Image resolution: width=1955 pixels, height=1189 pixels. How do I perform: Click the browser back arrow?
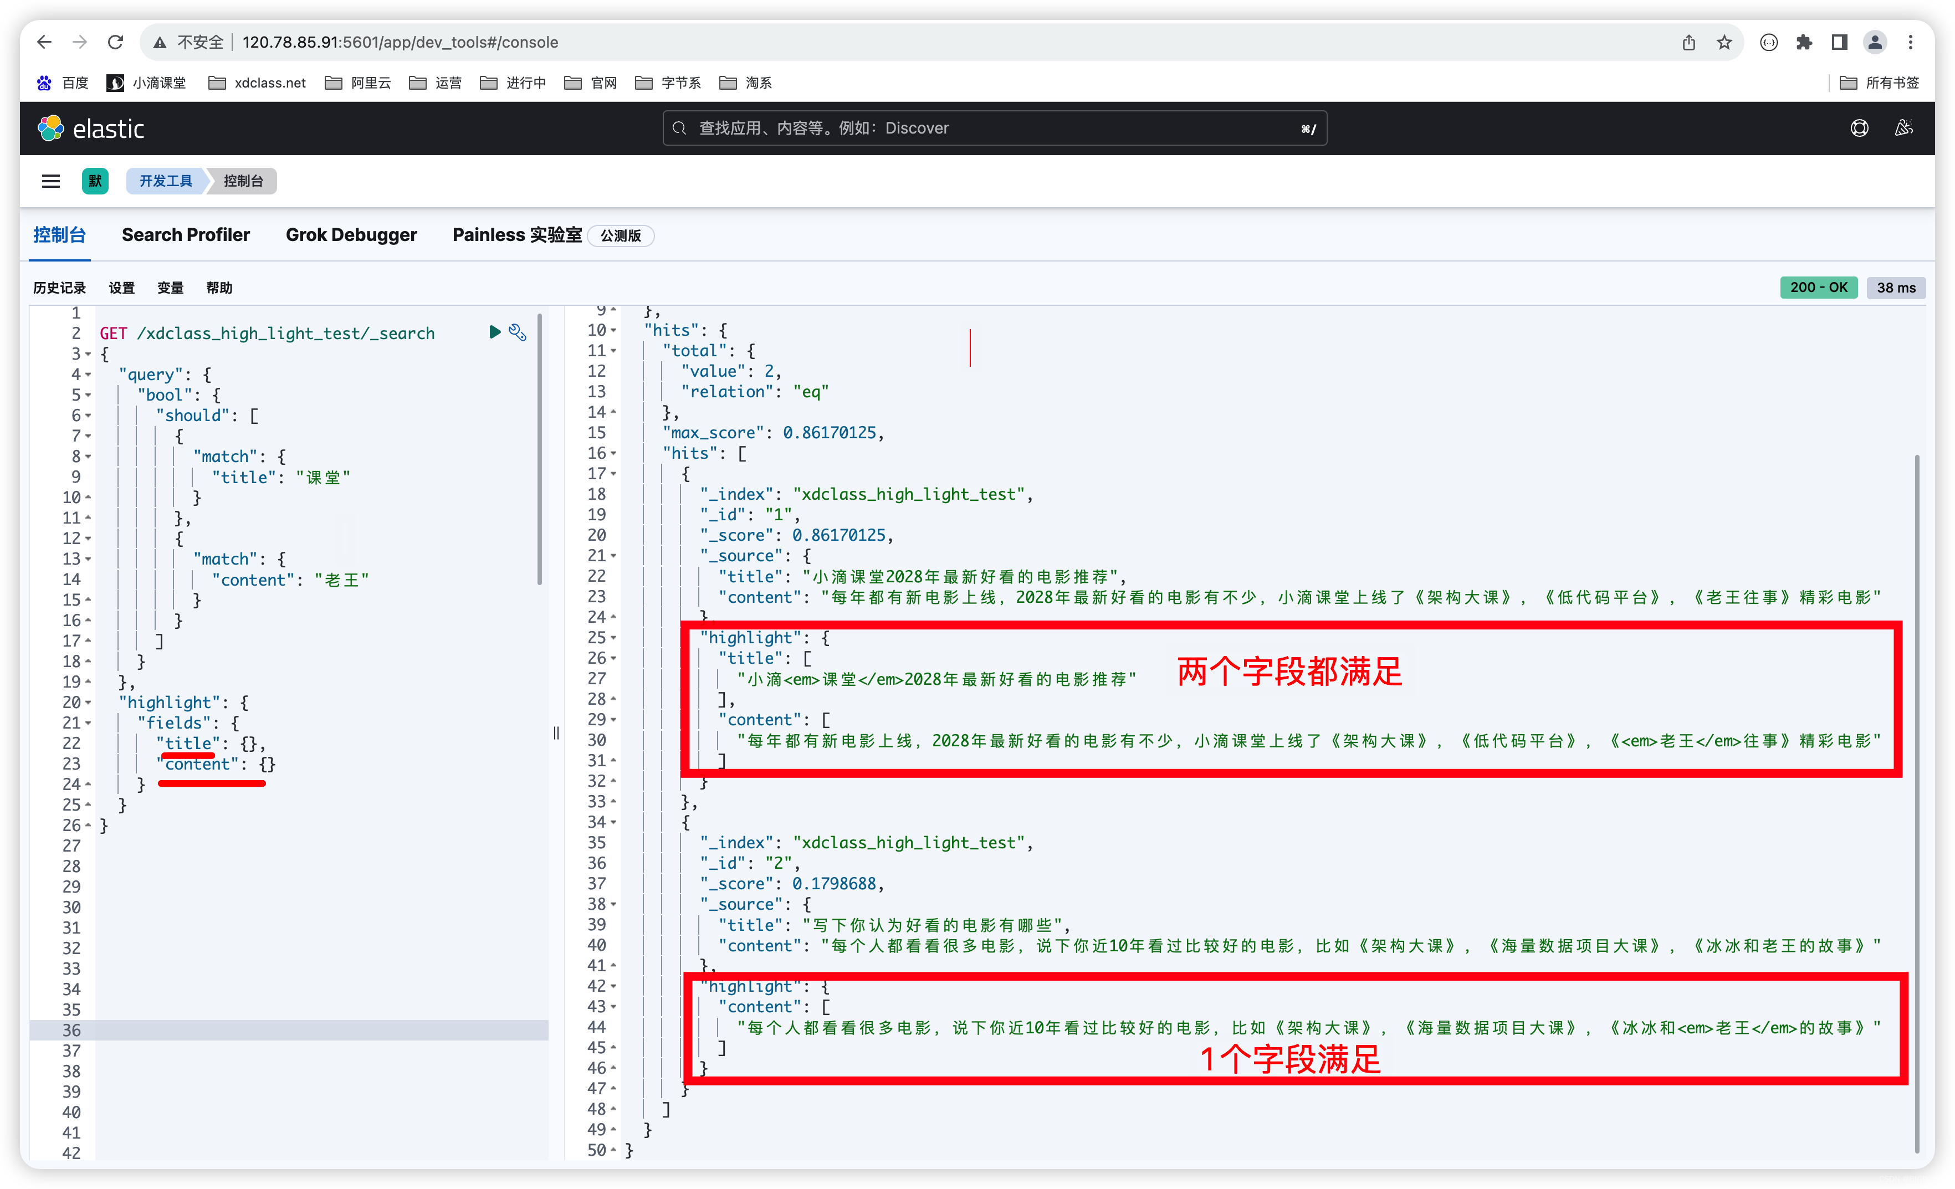pyautogui.click(x=44, y=42)
